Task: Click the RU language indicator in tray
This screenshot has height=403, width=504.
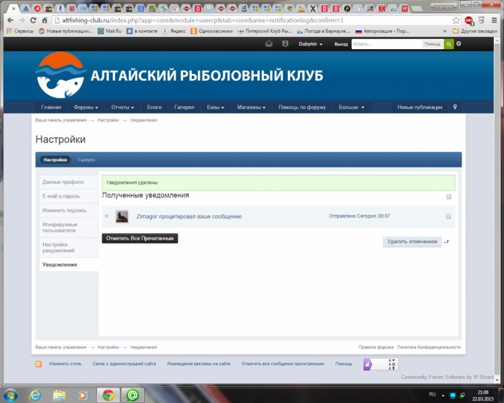Action: (x=432, y=394)
